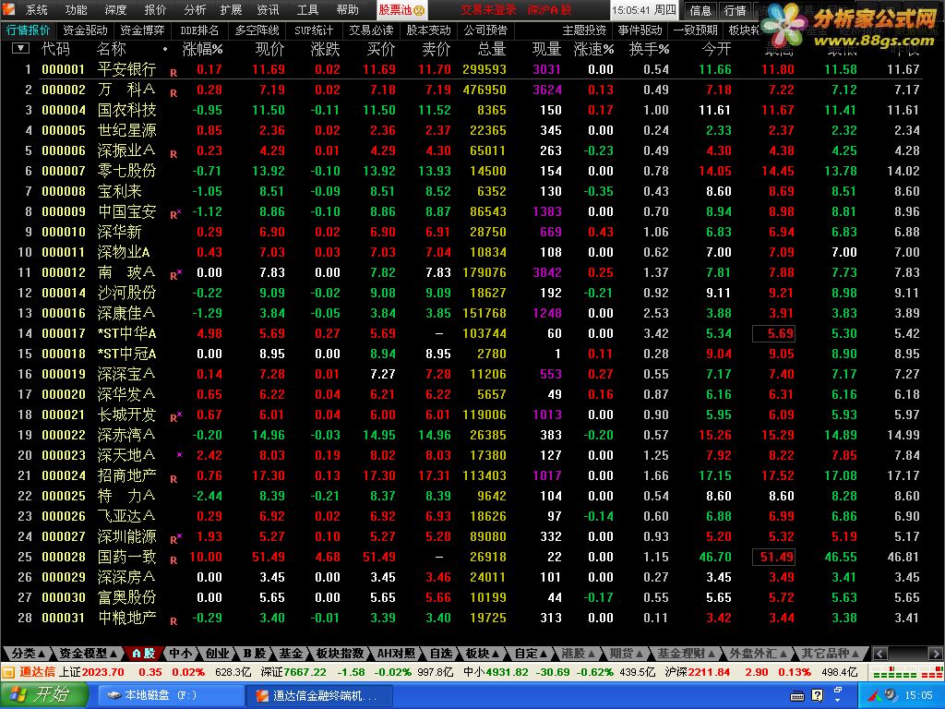
Task: Open the 工具 menu
Action: [x=307, y=10]
